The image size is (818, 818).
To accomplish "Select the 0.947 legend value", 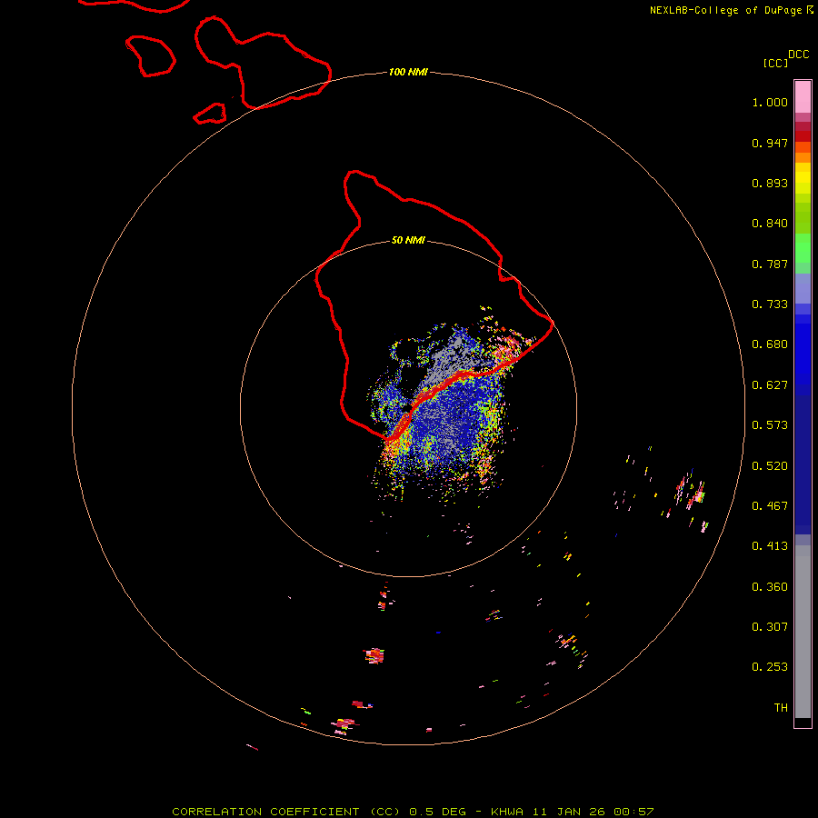I will (x=770, y=143).
